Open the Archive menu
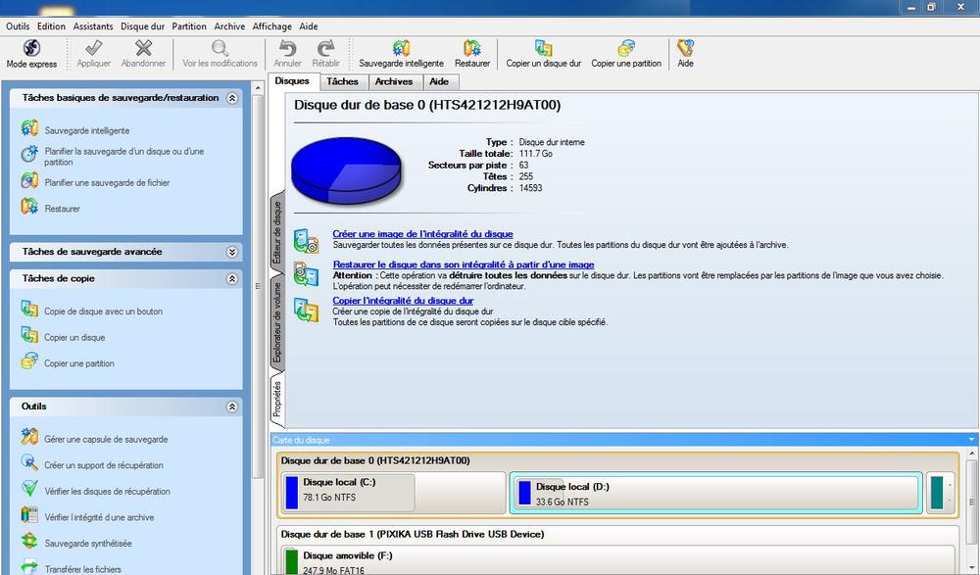Viewport: 980px width, 575px height. 229,26
